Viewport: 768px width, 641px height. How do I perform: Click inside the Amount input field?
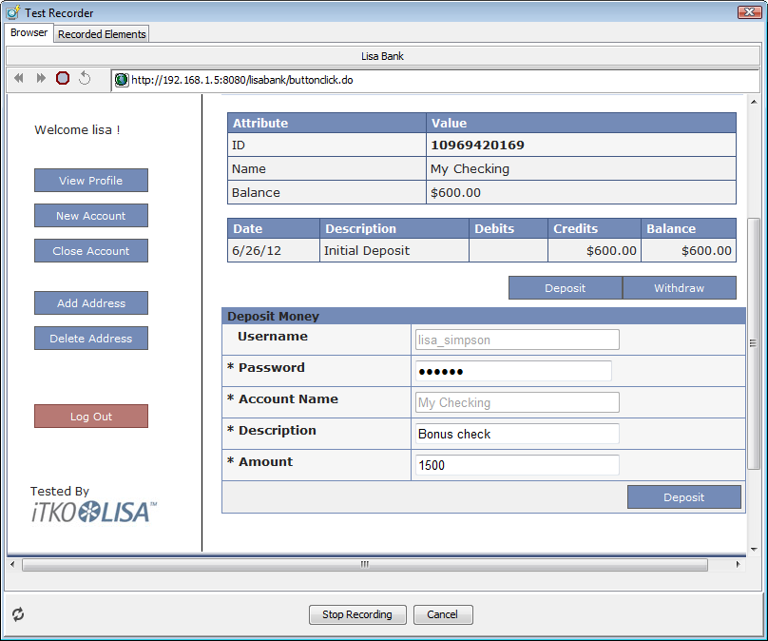tap(516, 465)
